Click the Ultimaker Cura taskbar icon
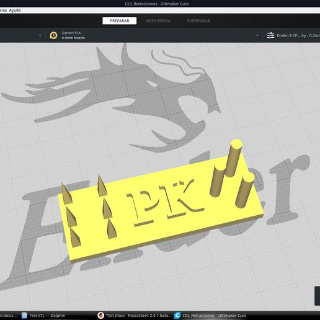Screen dimensions: 320x320 (x=177, y=316)
